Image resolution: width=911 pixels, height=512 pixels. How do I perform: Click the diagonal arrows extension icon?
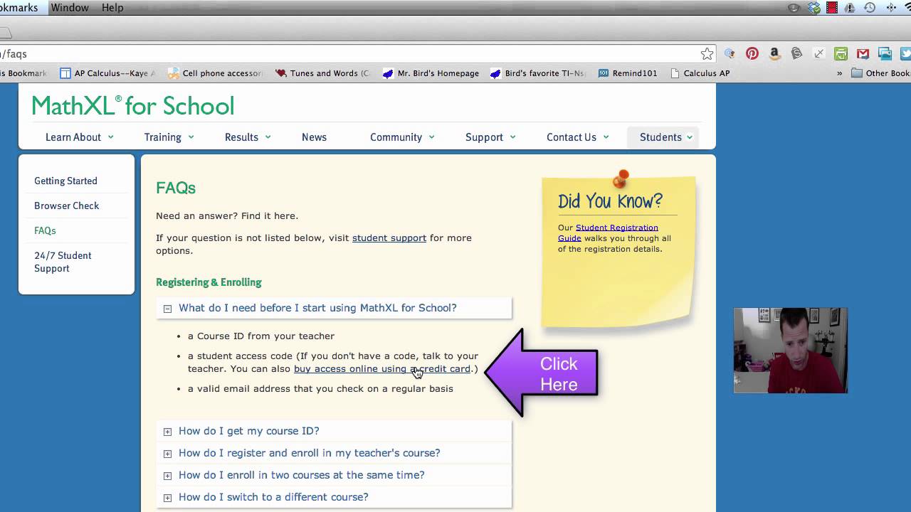[x=819, y=53]
